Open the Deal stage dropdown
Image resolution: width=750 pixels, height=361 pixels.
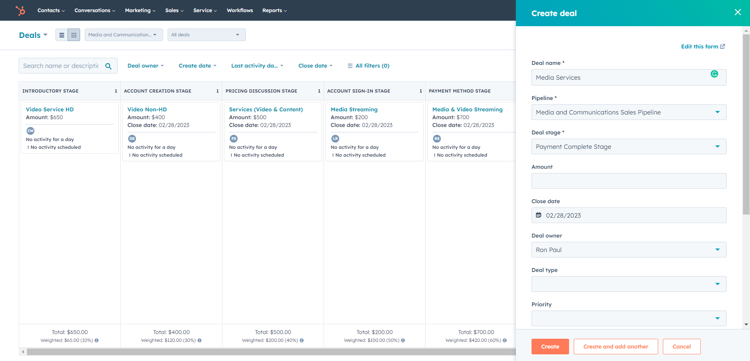pos(629,147)
